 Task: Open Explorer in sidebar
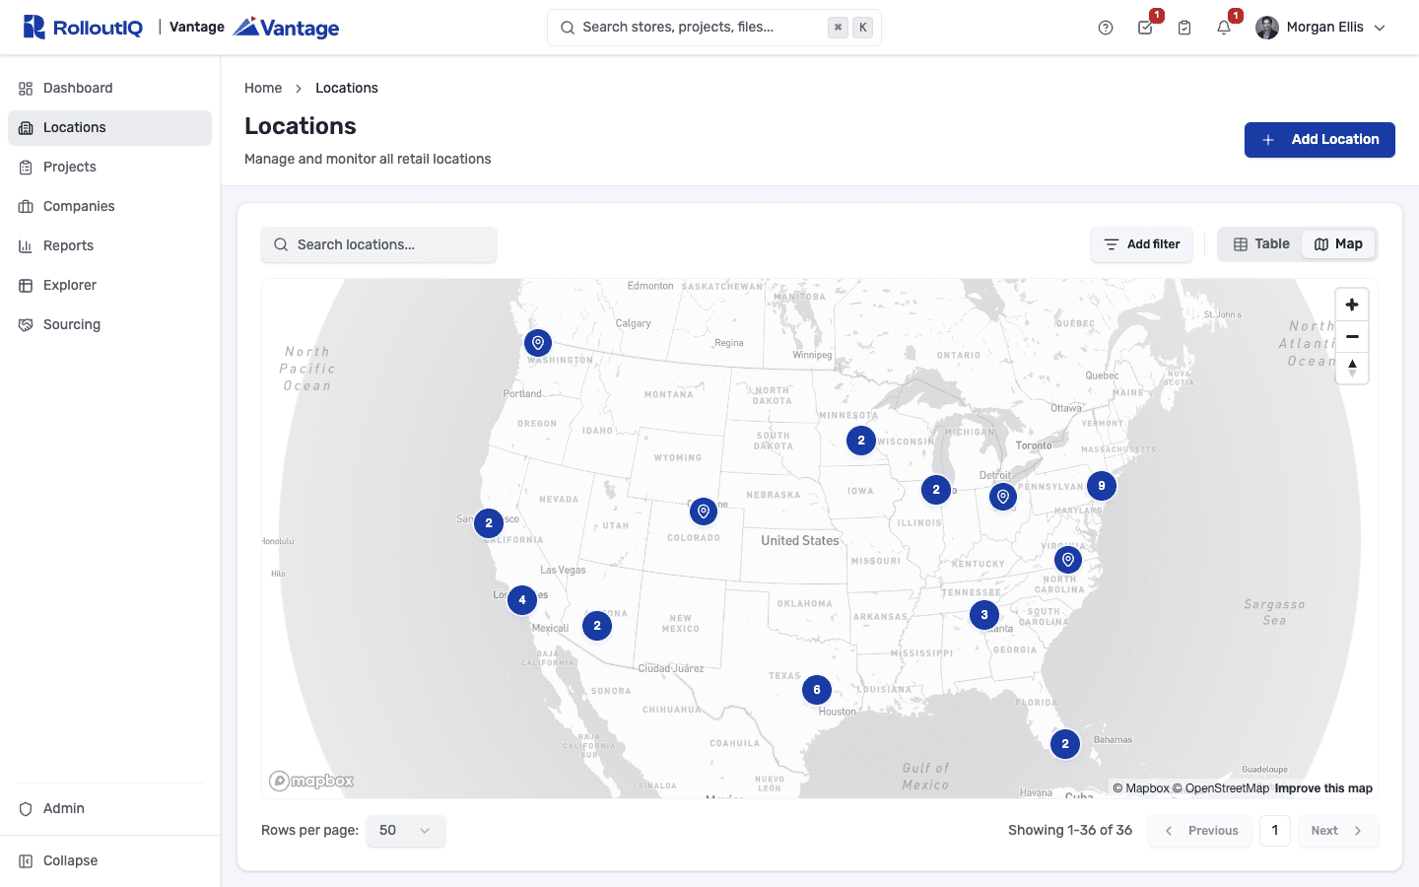pos(109,286)
